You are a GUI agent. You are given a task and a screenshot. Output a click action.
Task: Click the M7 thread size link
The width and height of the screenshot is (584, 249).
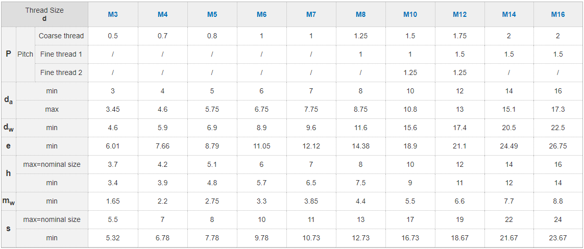311,14
